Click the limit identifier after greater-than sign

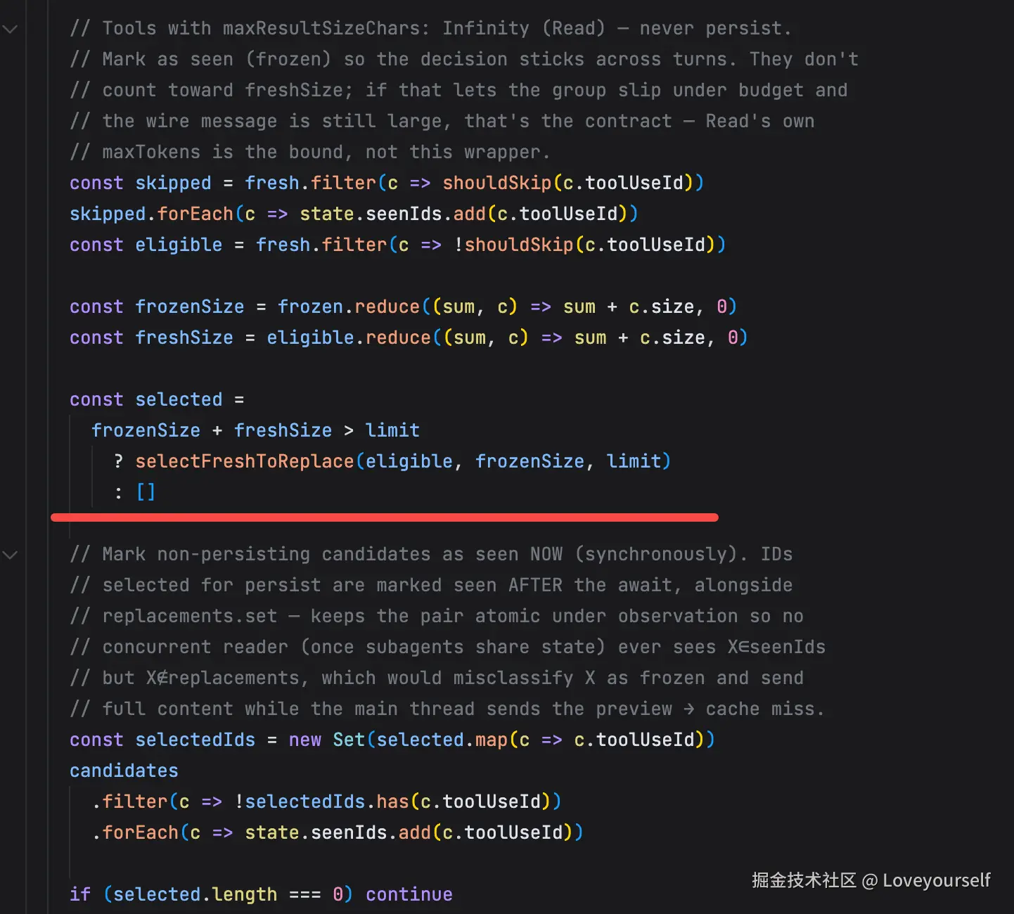392,431
